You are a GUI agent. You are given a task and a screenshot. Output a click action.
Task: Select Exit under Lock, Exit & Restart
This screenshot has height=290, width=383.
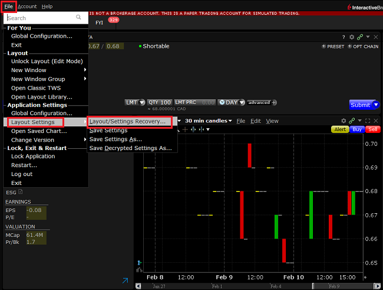tap(16, 183)
